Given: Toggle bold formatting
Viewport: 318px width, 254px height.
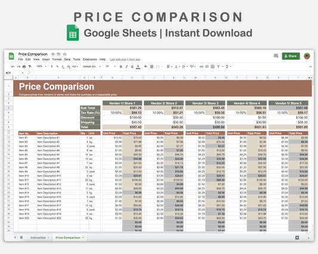Looking at the screenshot, I should (x=121, y=67).
